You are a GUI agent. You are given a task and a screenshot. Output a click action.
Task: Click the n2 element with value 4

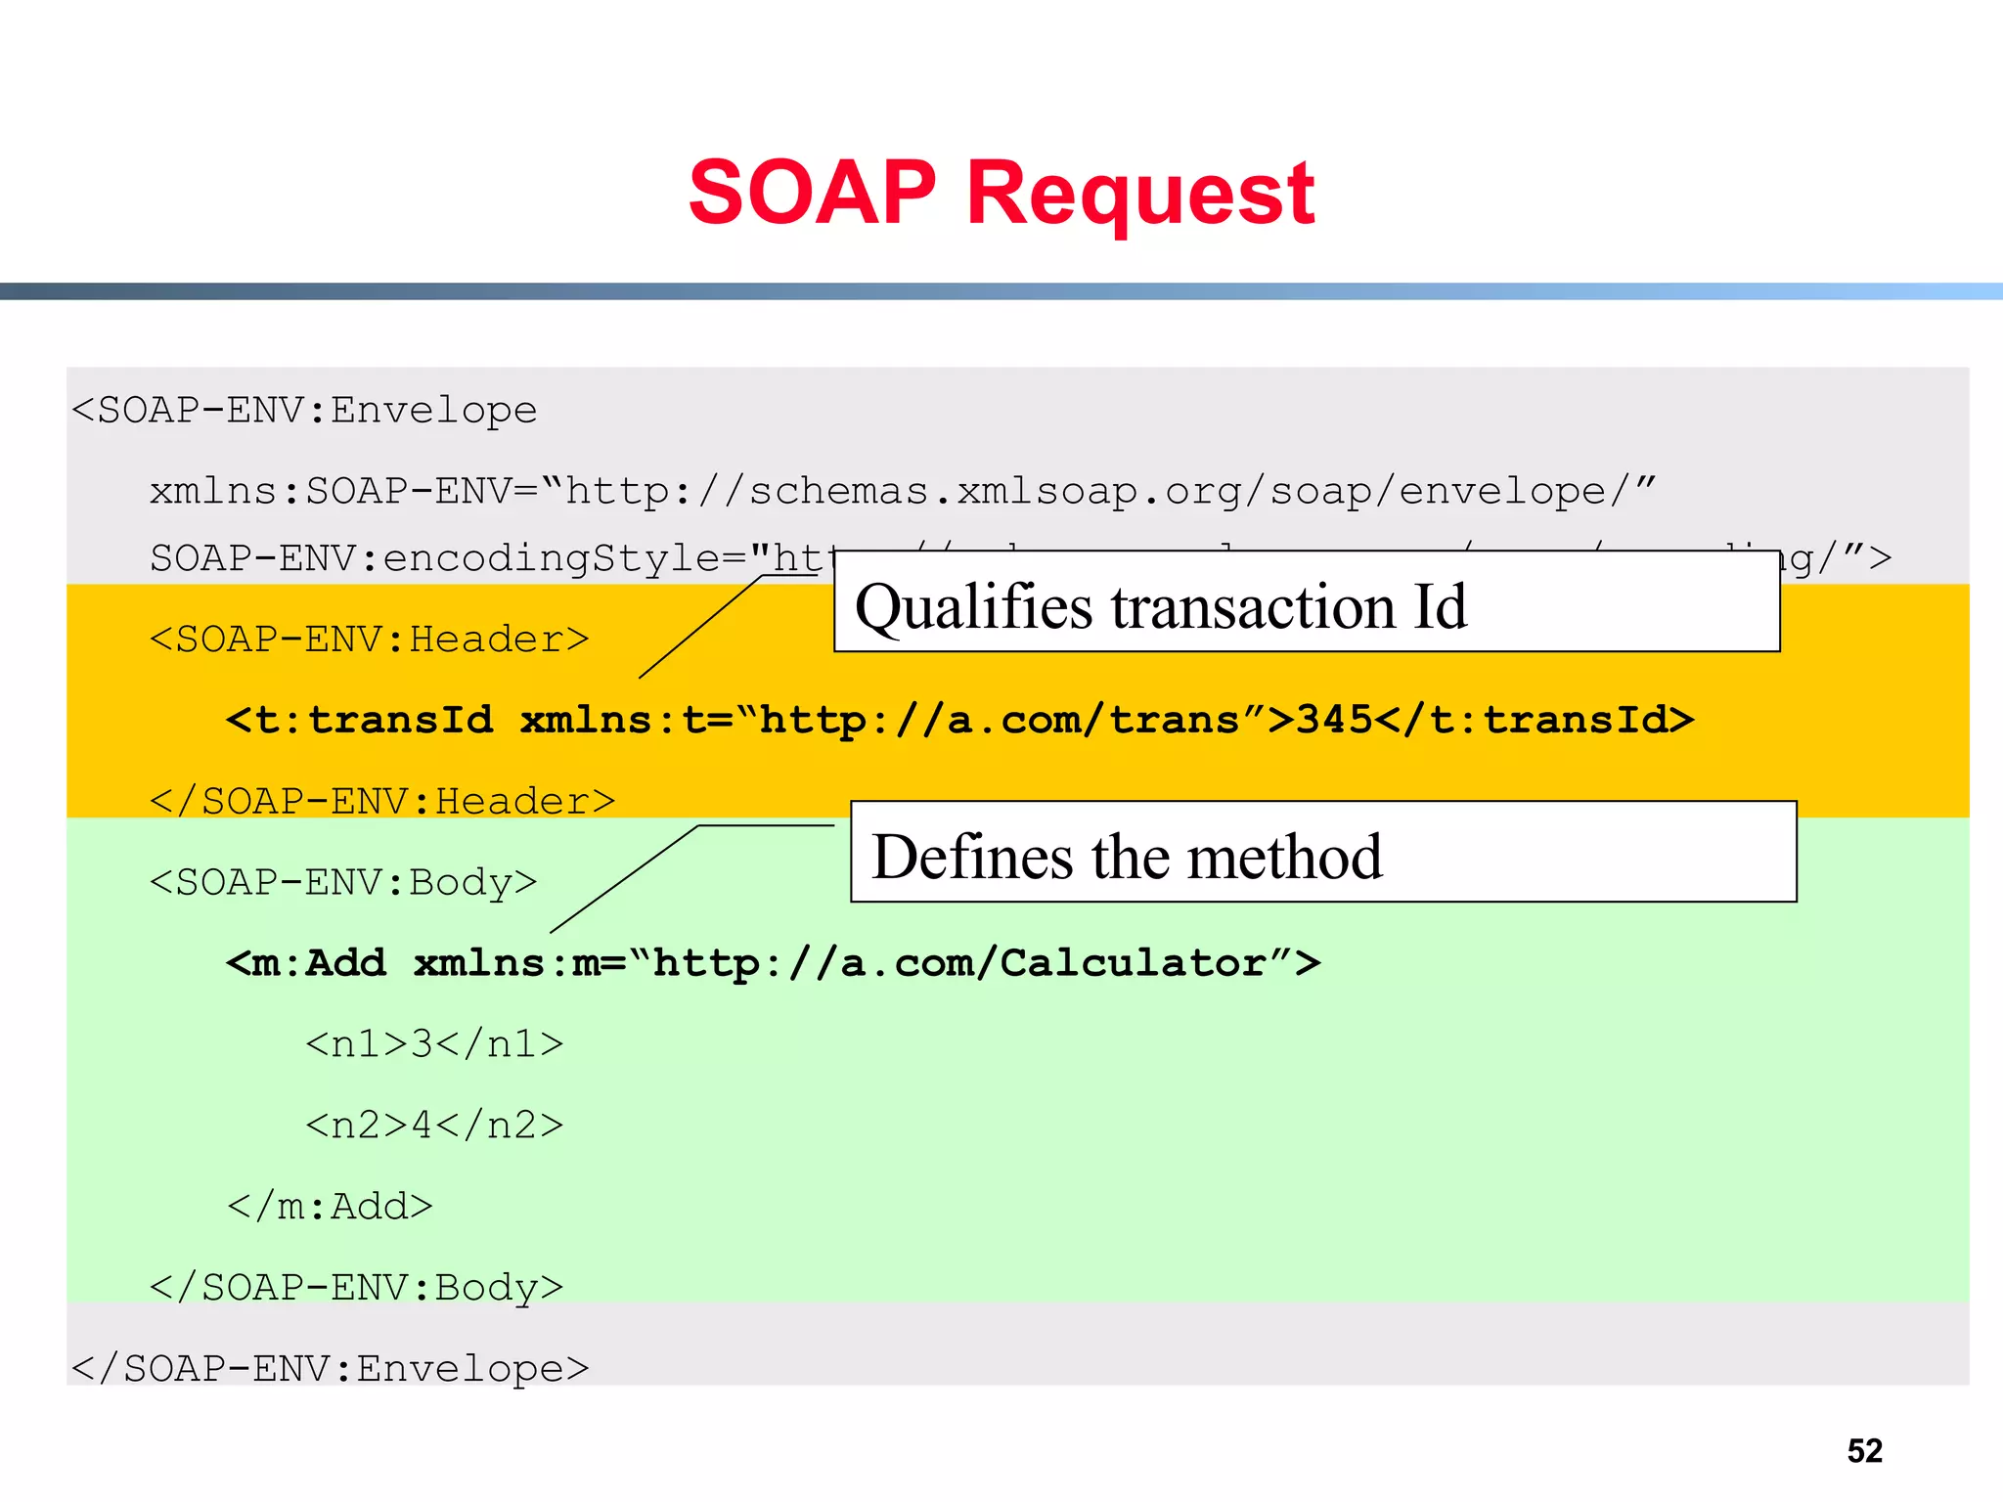pos(434,1126)
